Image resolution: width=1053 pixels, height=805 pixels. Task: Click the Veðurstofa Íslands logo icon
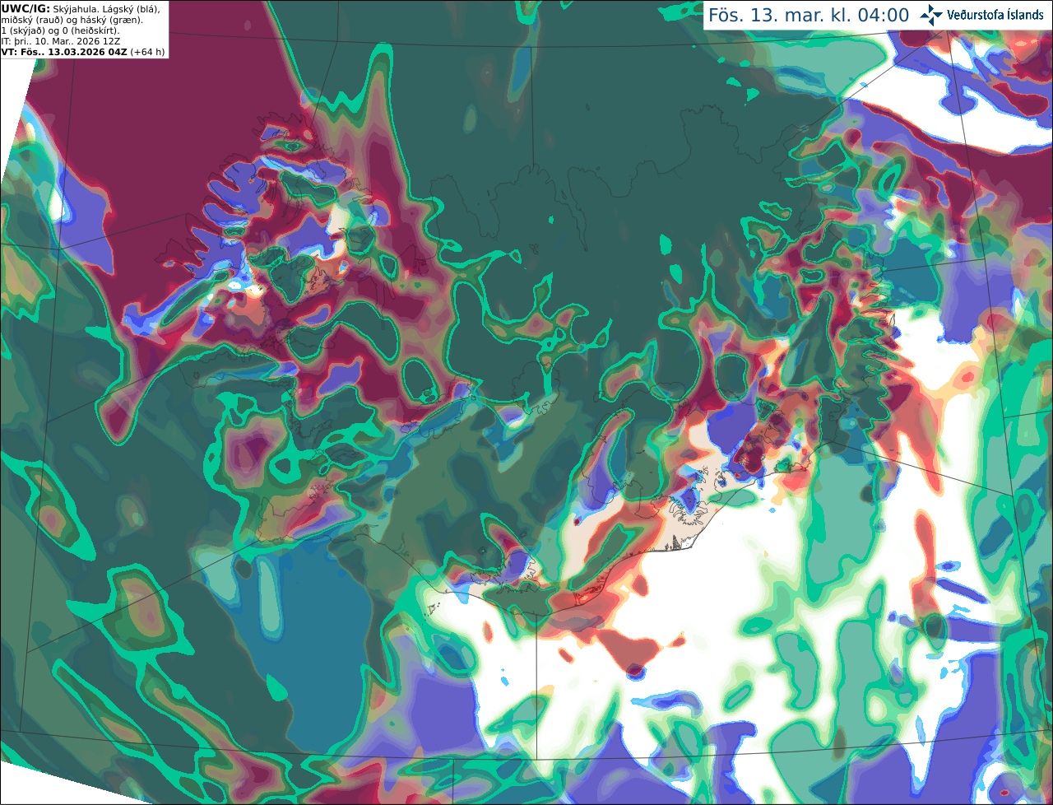tap(931, 15)
